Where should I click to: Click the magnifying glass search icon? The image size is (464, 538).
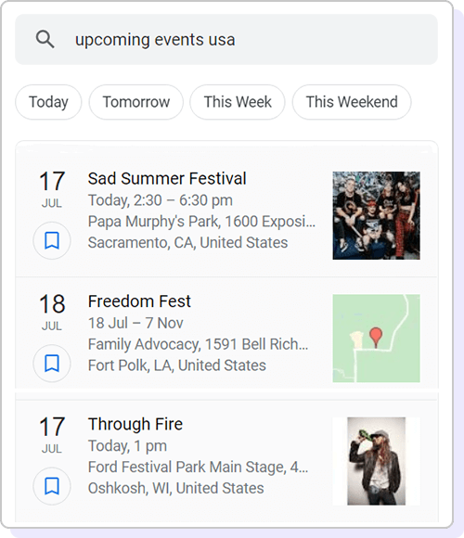point(45,39)
